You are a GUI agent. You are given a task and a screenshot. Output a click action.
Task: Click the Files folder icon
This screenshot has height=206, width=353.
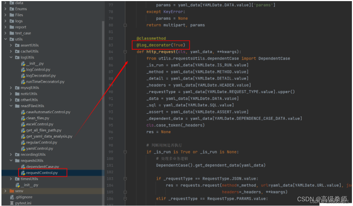pyautogui.click(x=12, y=15)
